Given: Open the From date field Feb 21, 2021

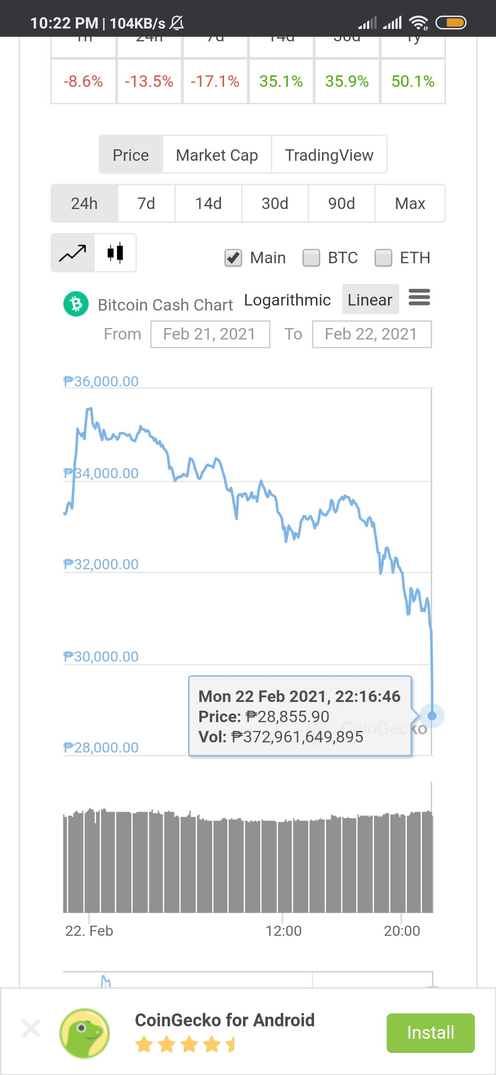Looking at the screenshot, I should coord(210,334).
